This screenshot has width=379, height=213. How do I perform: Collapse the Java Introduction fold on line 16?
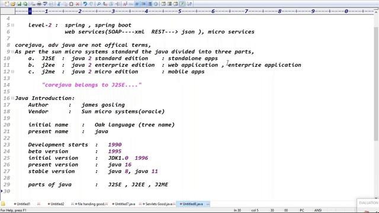click(x=12, y=98)
